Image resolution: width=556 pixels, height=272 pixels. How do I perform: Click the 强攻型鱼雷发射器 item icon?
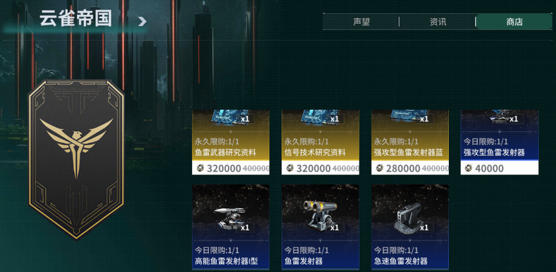(500, 117)
